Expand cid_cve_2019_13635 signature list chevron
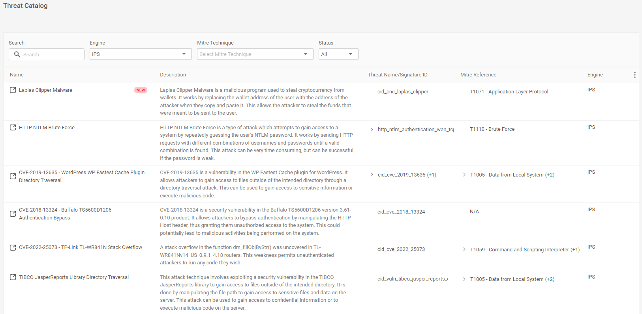642x314 pixels. click(372, 175)
